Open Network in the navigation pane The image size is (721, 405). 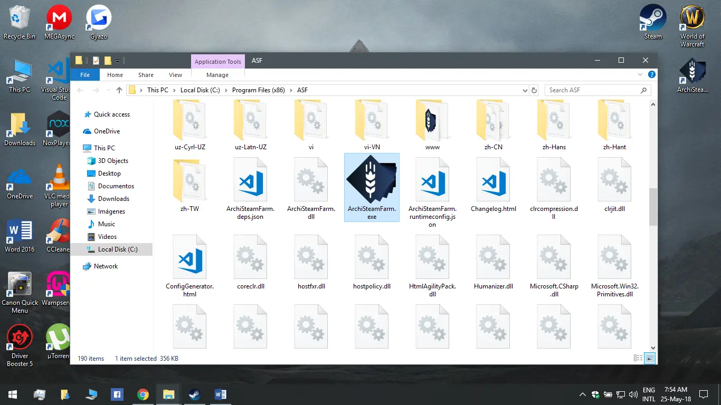[106, 266]
